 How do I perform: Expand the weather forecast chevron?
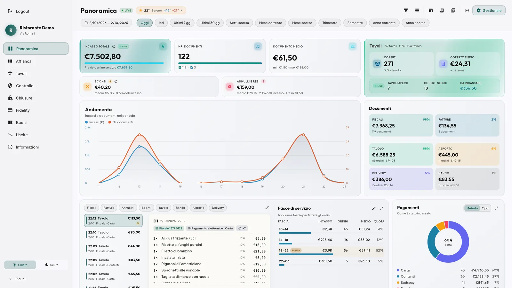181,11
